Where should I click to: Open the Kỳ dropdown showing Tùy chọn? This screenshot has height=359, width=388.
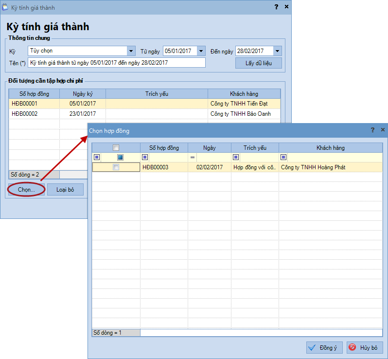[x=131, y=51]
